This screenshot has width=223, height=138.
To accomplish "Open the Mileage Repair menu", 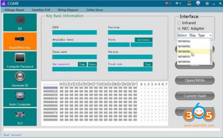I will [15, 10].
